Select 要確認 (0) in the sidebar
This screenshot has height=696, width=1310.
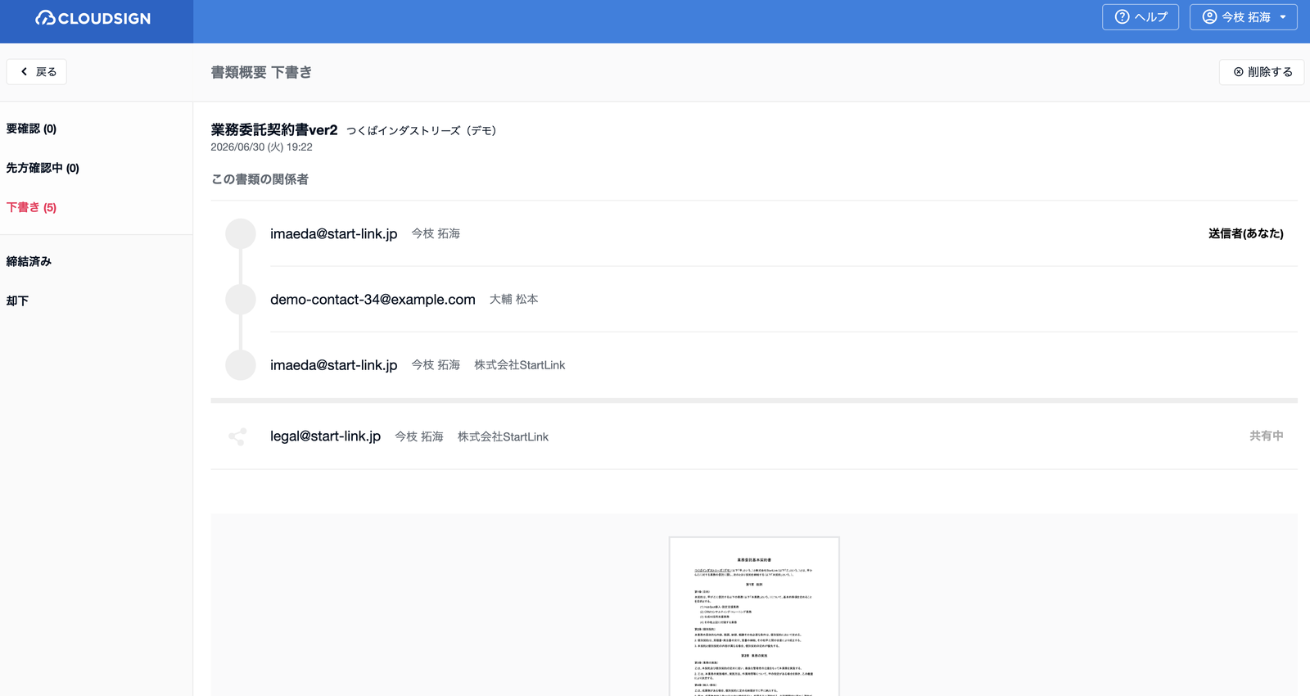coord(31,129)
